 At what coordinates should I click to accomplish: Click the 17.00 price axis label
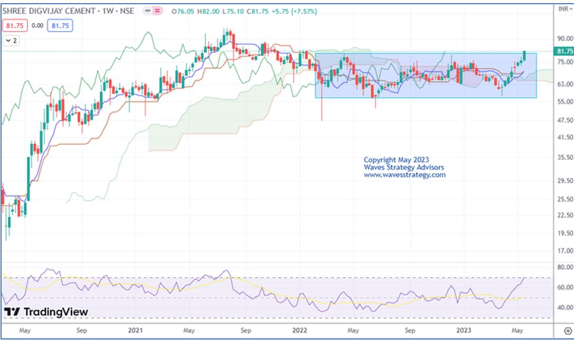tap(565, 251)
